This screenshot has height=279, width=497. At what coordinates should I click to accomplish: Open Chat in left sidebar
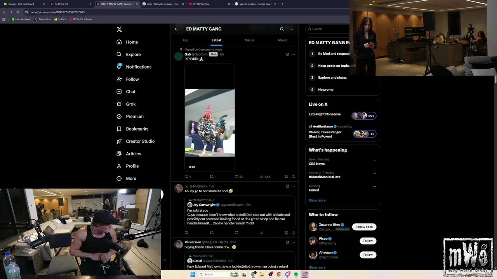(x=126, y=91)
